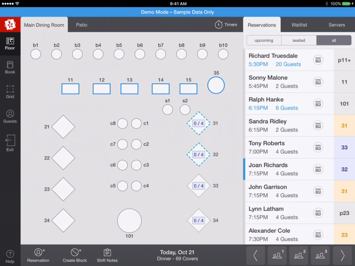The width and height of the screenshot is (355, 266).
Task: Filter reservations by upcoming
Action: tap(264, 40)
